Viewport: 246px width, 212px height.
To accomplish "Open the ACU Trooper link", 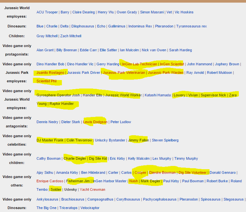I will coord(47,12).
